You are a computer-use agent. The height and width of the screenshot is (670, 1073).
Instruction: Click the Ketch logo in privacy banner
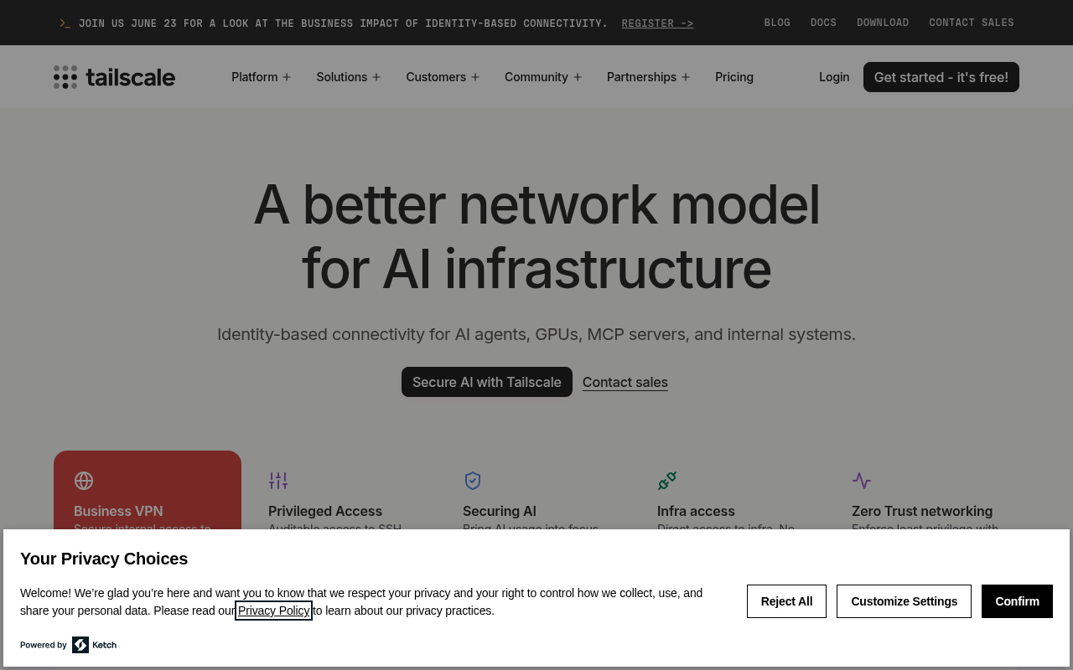coord(94,645)
